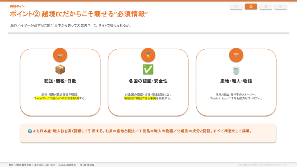297x167 pixels.
Task: Click the delivery truck circle icon
Action: [x=60, y=55]
